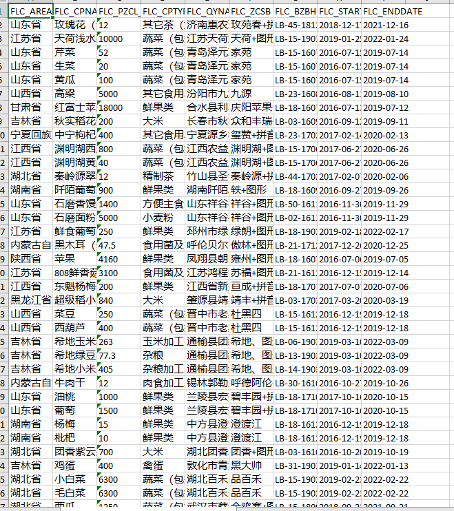Screen dimensions: 454x511
Task: Click the 鲜食葡萄 product cell
Action: pos(75,231)
